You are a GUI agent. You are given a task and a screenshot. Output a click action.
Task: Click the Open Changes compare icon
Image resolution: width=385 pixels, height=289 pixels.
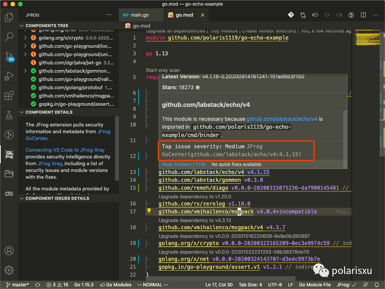[x=303, y=15]
